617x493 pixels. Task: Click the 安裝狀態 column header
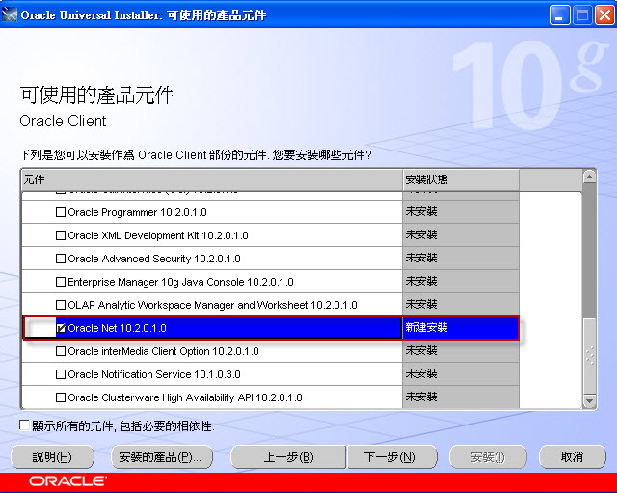coord(461,180)
